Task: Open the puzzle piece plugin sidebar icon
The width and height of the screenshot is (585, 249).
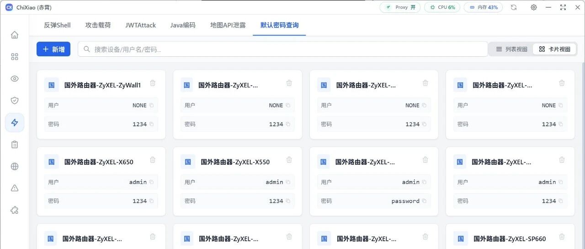Action: click(15, 210)
